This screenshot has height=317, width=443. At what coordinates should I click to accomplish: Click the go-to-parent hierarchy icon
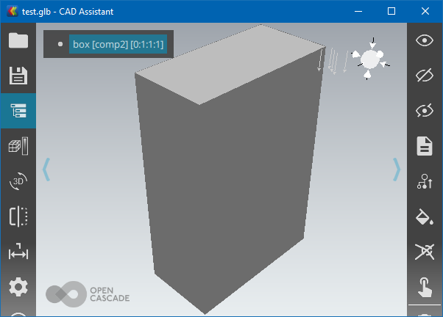point(425,181)
